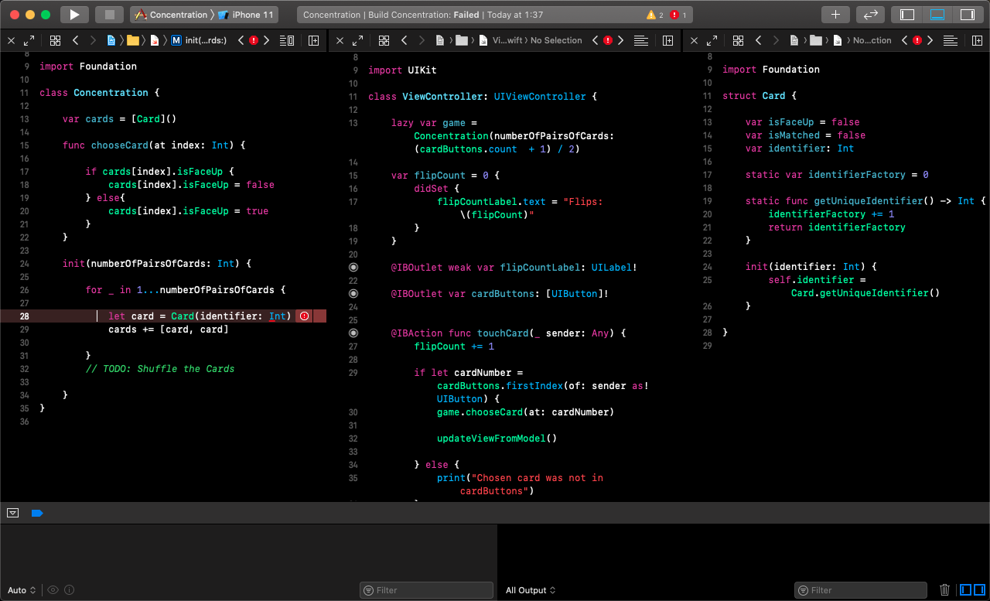990x601 pixels.
Task: Toggle breakpoints activation in the debug bar
Action: 36,513
